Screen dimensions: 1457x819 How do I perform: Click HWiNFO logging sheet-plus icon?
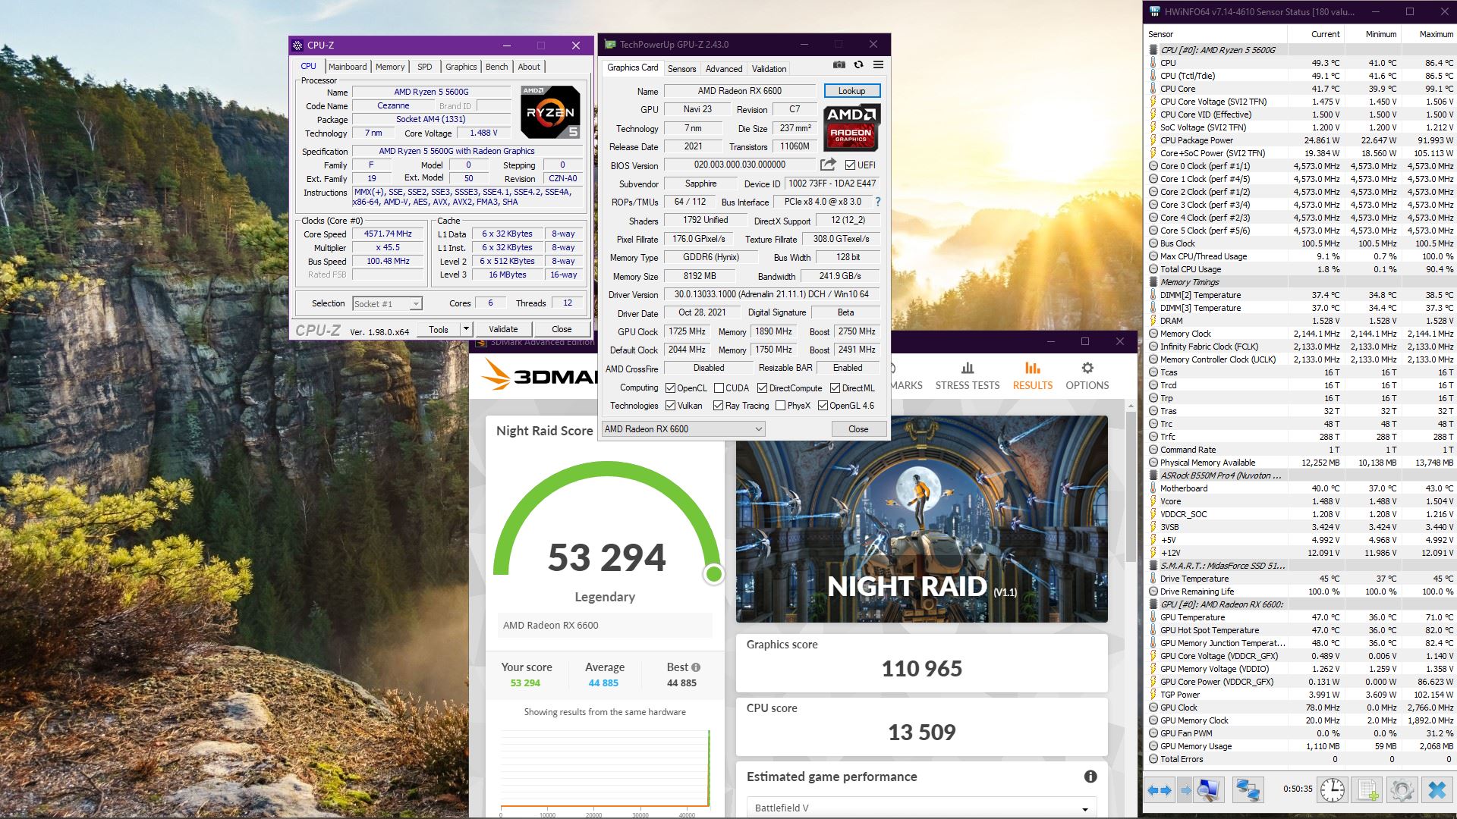(1368, 790)
